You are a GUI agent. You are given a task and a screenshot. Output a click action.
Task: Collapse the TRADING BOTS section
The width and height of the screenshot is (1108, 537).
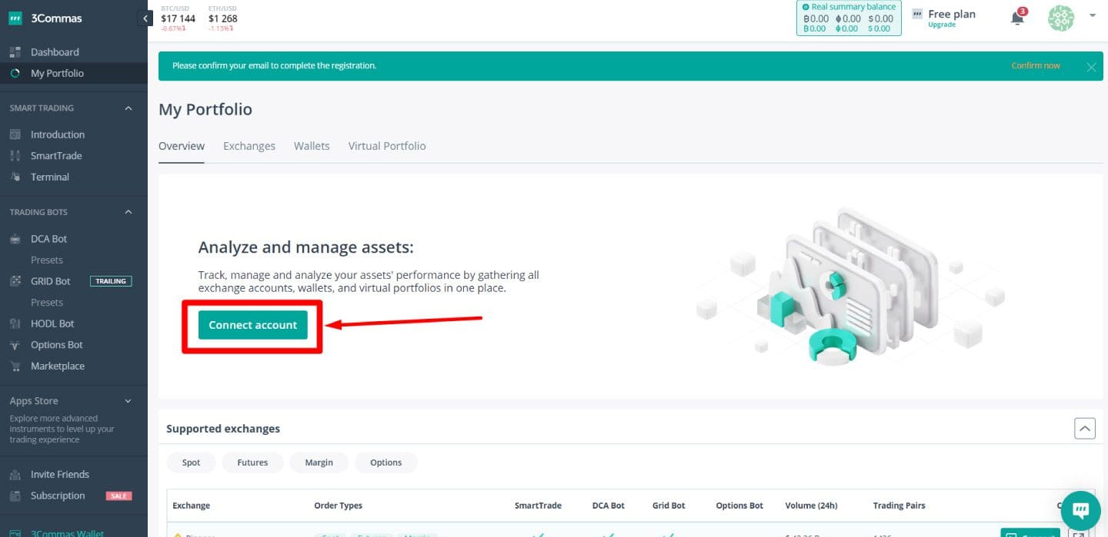(x=128, y=212)
